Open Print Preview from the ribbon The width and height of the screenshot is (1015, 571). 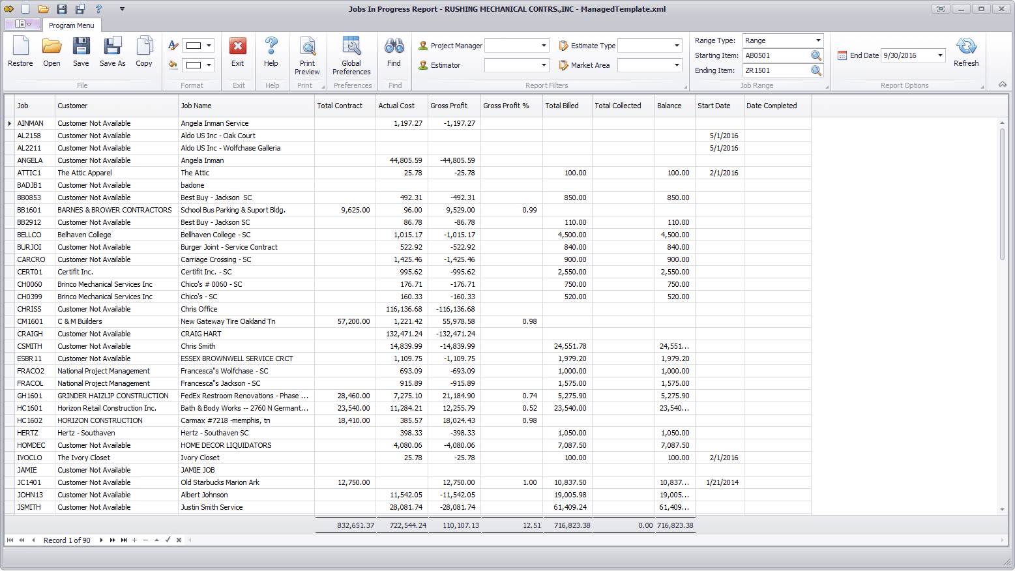(307, 55)
